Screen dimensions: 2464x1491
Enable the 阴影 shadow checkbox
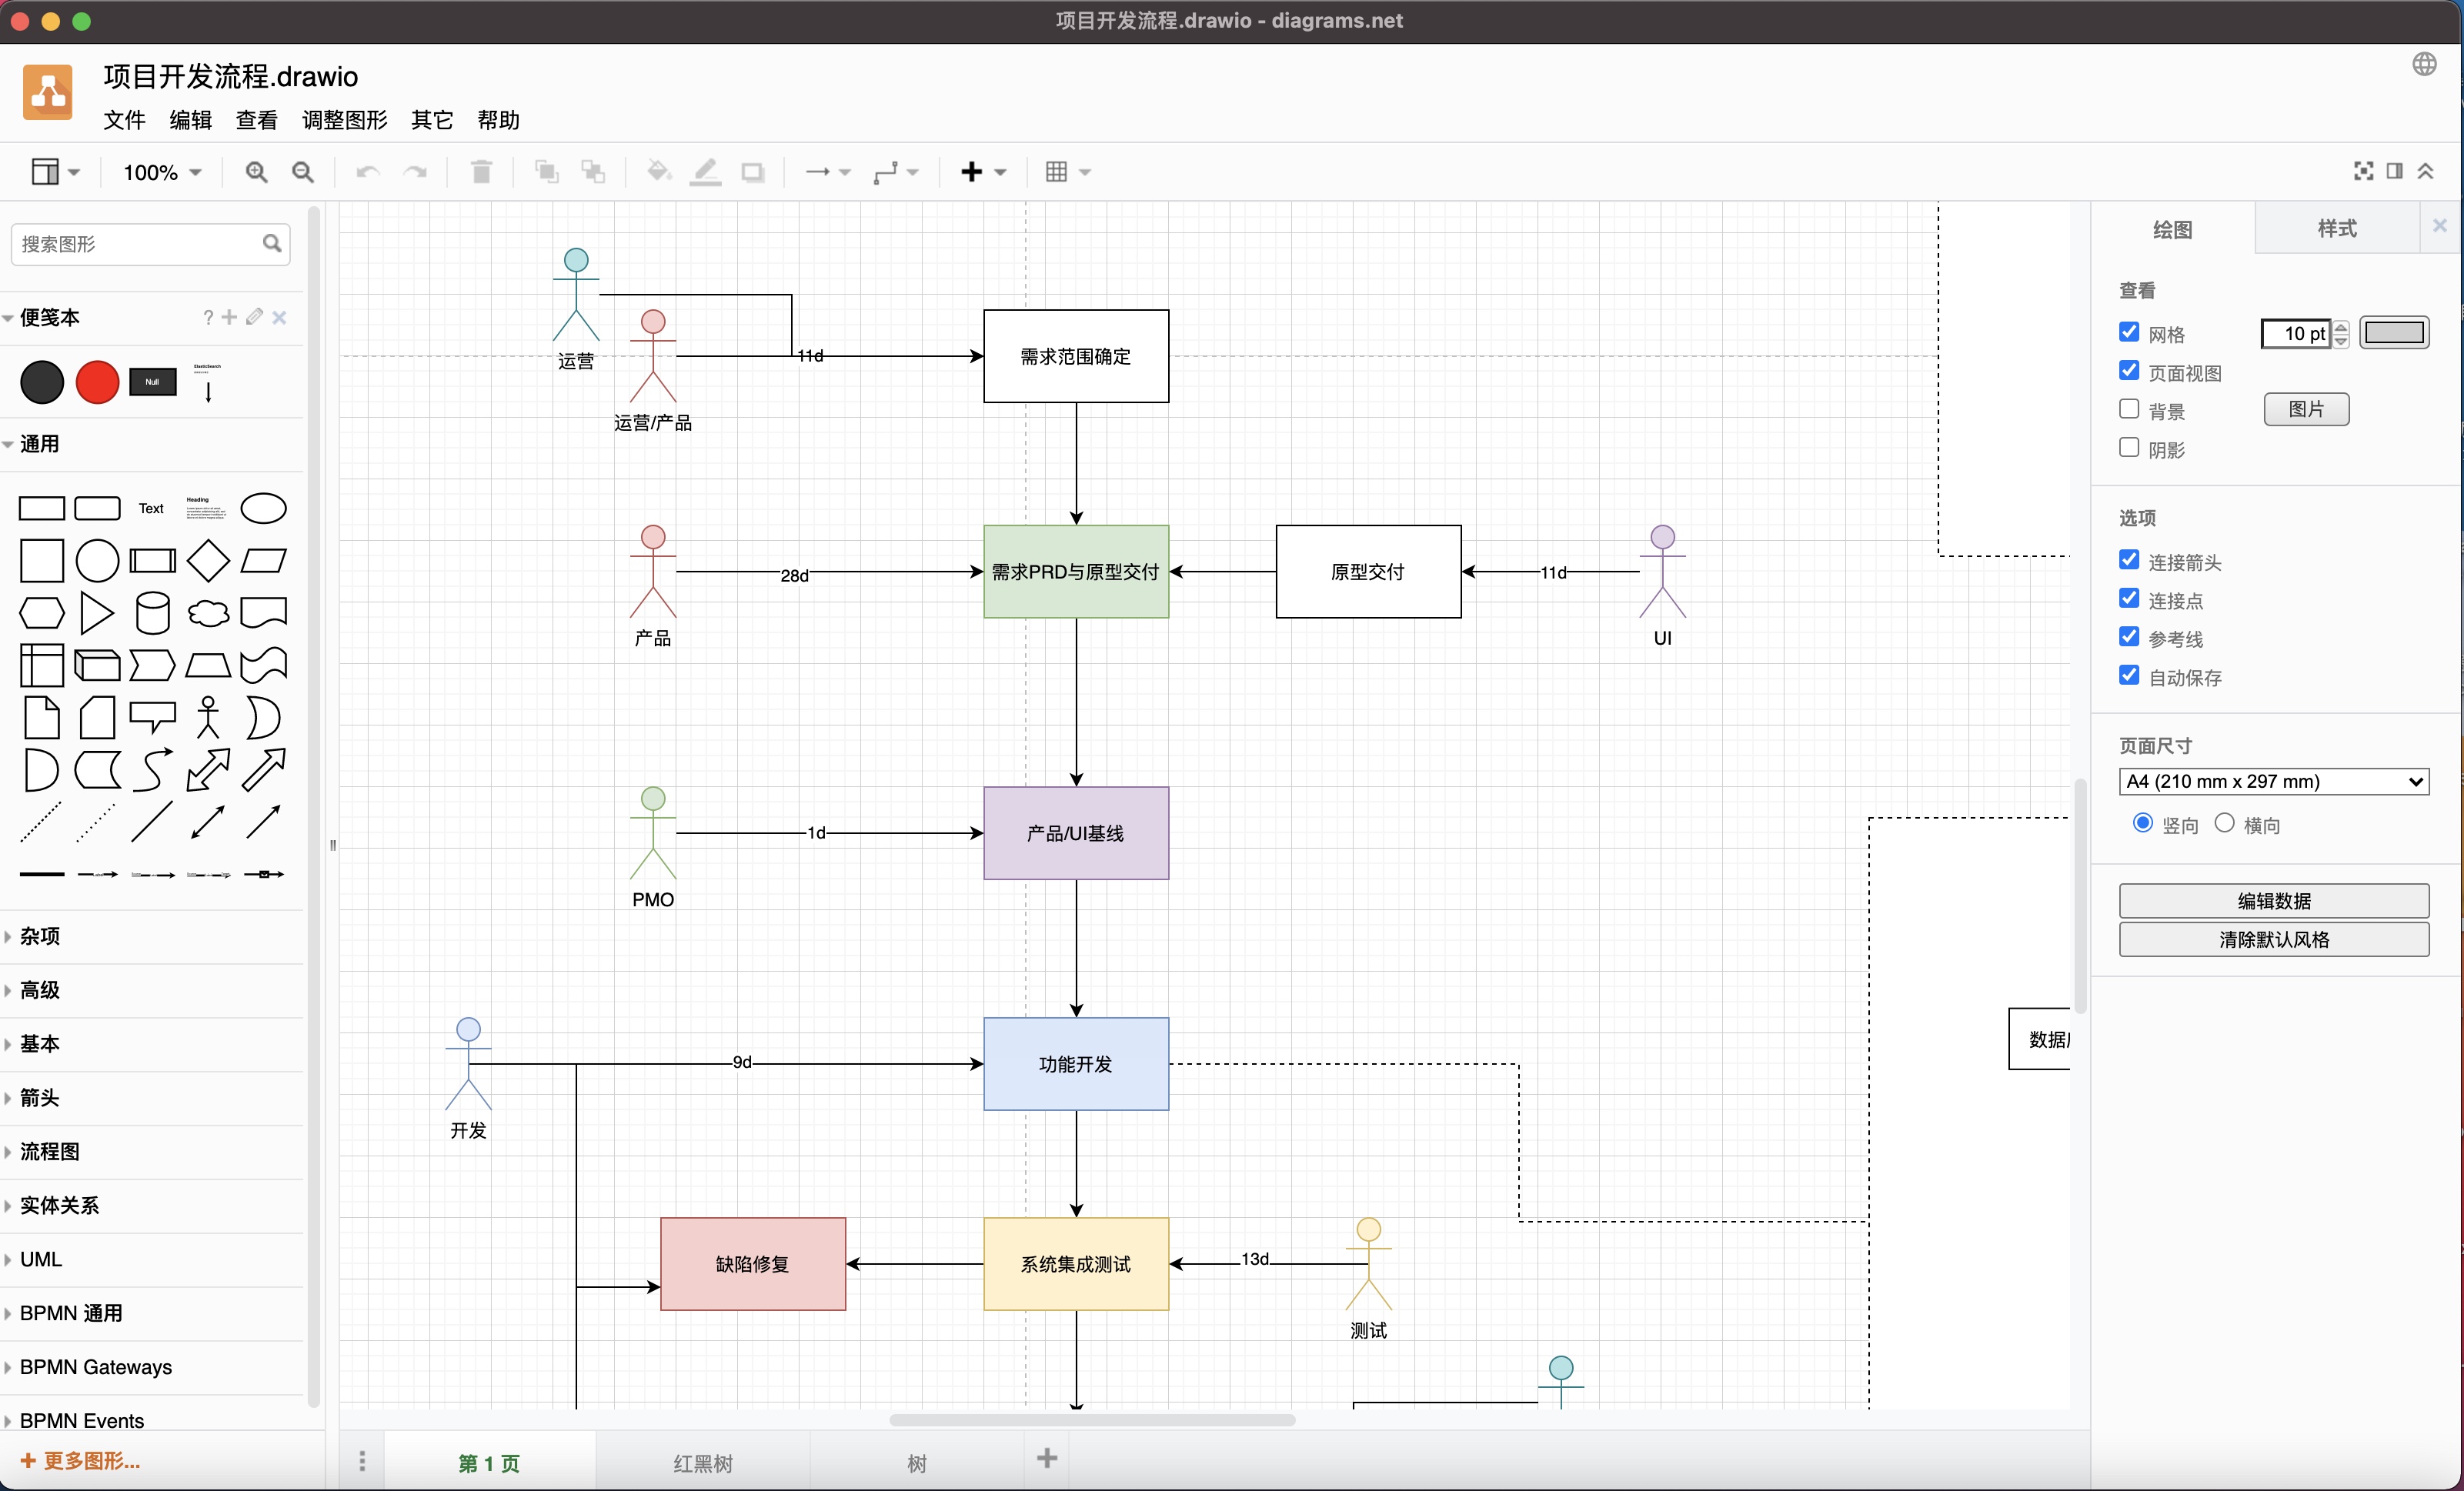2128,447
